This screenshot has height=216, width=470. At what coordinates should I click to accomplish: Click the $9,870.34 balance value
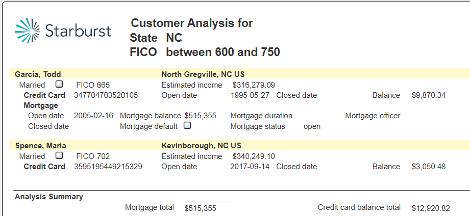pyautogui.click(x=429, y=95)
